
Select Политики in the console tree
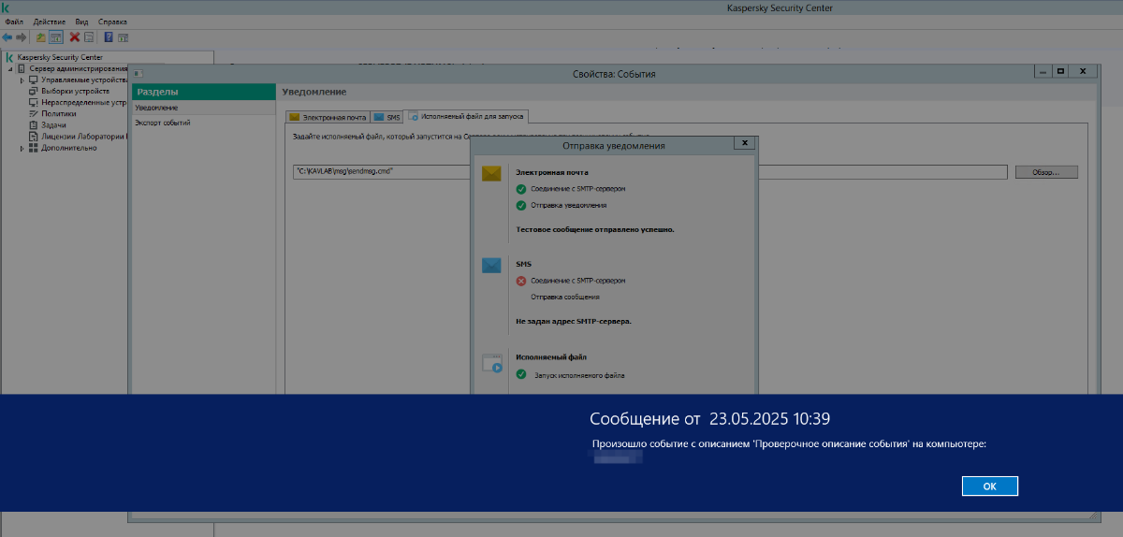pyautogui.click(x=58, y=113)
